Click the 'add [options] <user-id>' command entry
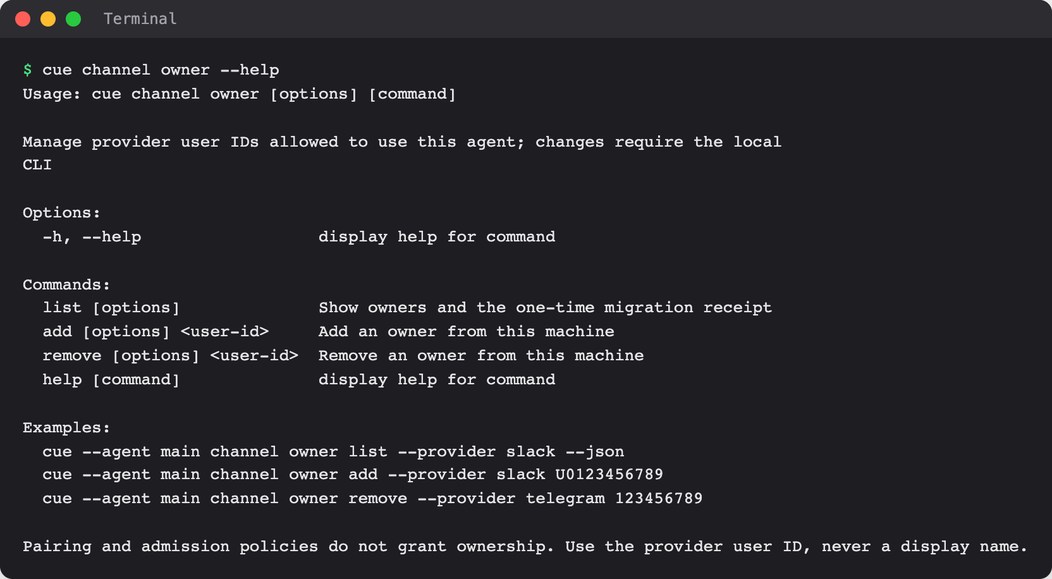 (x=156, y=332)
